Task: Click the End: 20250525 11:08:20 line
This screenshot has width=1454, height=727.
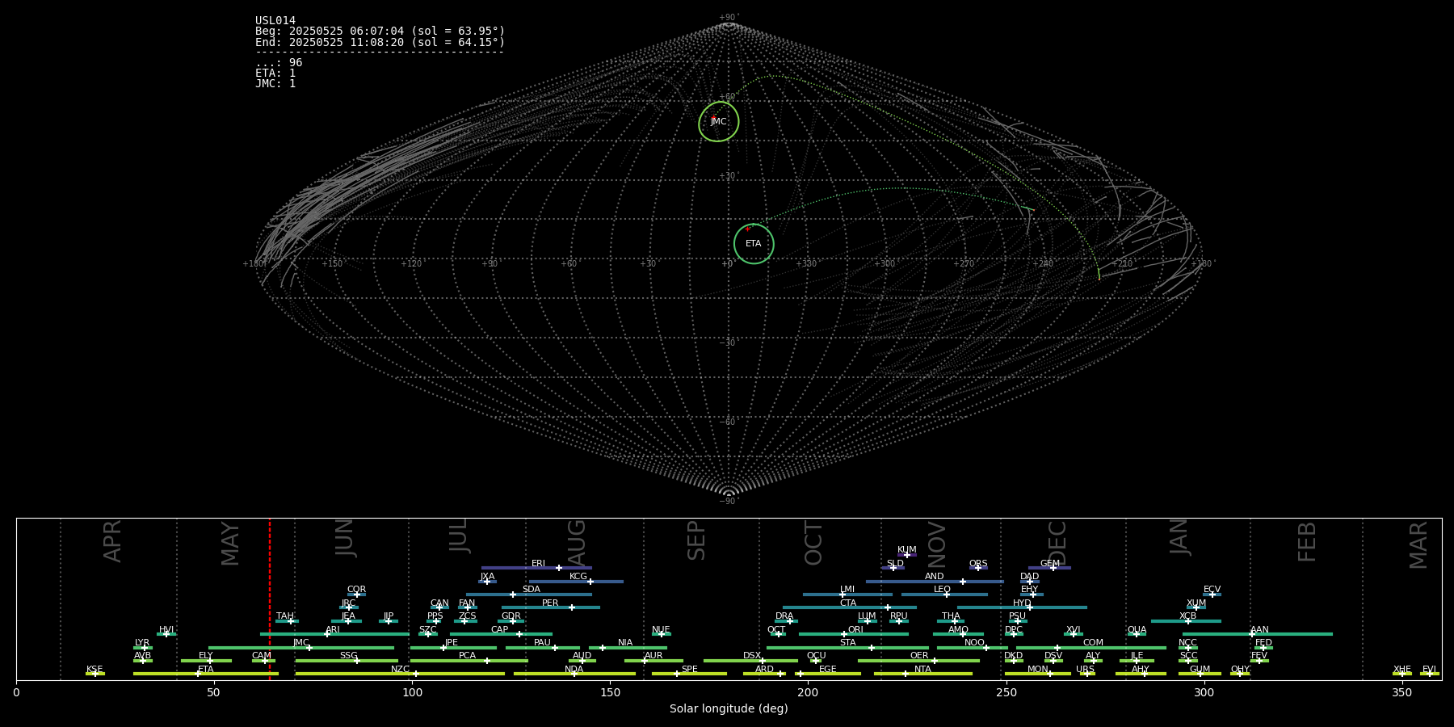Action: point(380,42)
